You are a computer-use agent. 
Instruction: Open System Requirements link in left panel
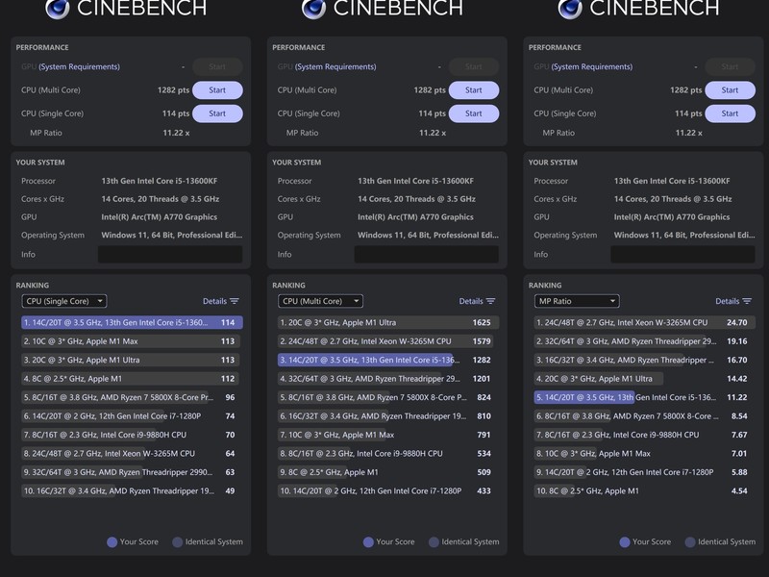tap(80, 66)
